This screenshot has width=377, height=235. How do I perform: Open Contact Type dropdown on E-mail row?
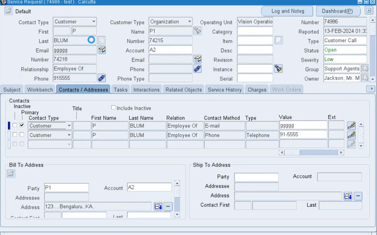tap(69, 126)
